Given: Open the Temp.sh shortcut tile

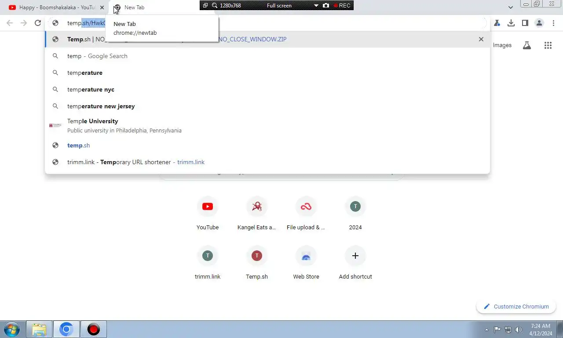Looking at the screenshot, I should click(257, 263).
